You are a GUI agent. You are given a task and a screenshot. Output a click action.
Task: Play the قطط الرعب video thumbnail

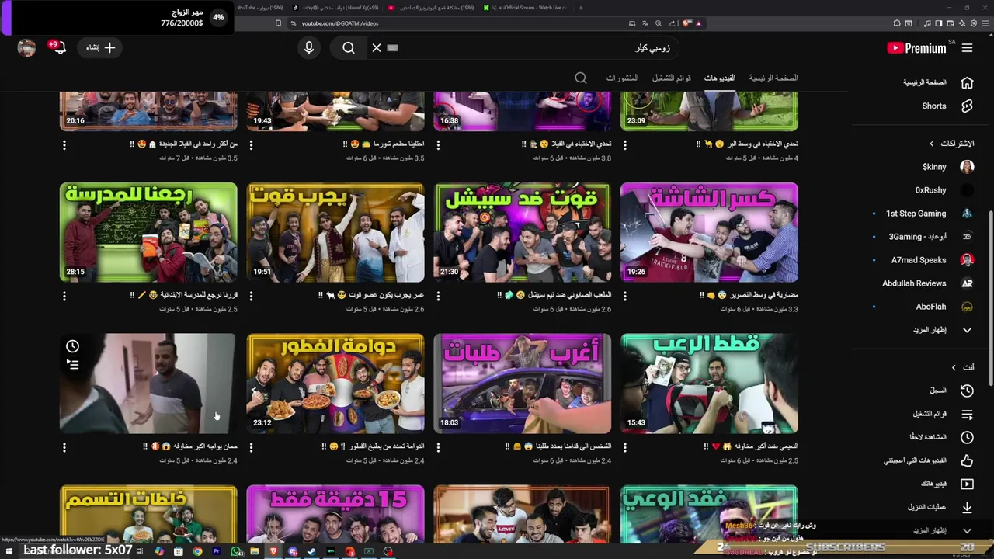click(709, 384)
